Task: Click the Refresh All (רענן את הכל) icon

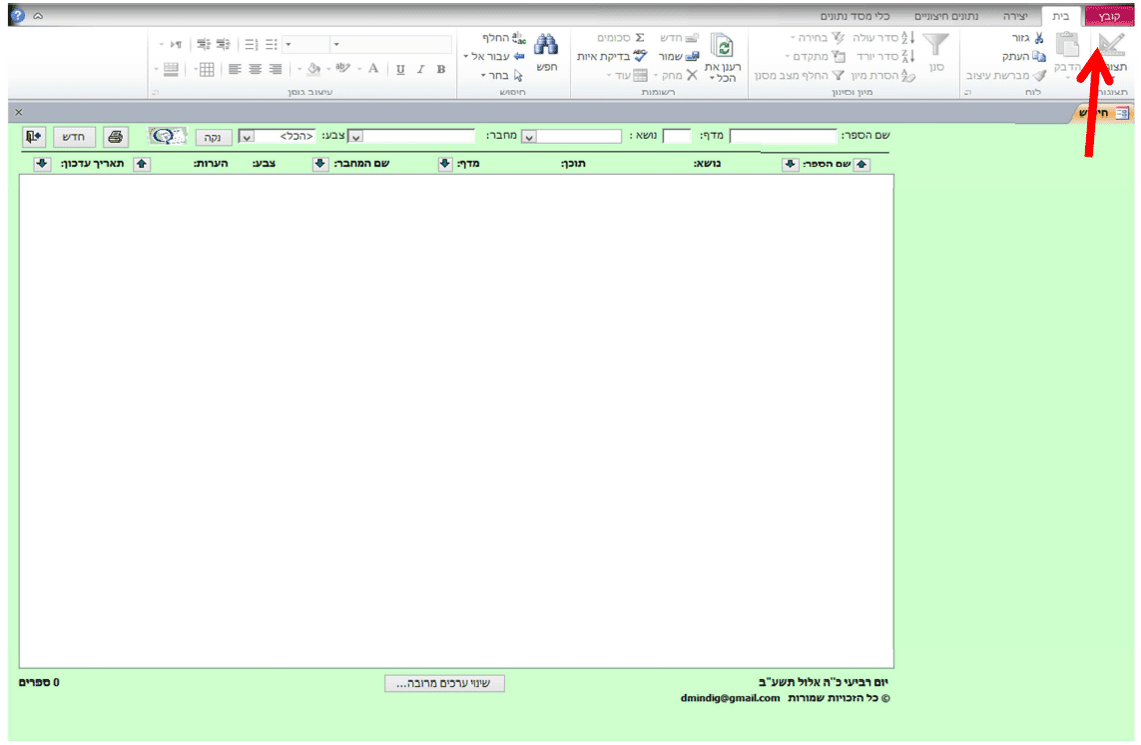Action: click(722, 47)
